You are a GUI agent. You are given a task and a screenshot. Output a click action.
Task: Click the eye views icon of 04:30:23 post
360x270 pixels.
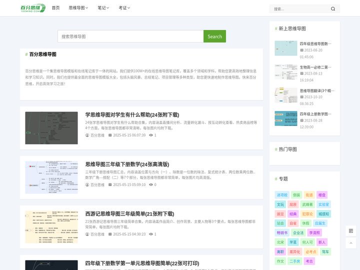click(151, 234)
